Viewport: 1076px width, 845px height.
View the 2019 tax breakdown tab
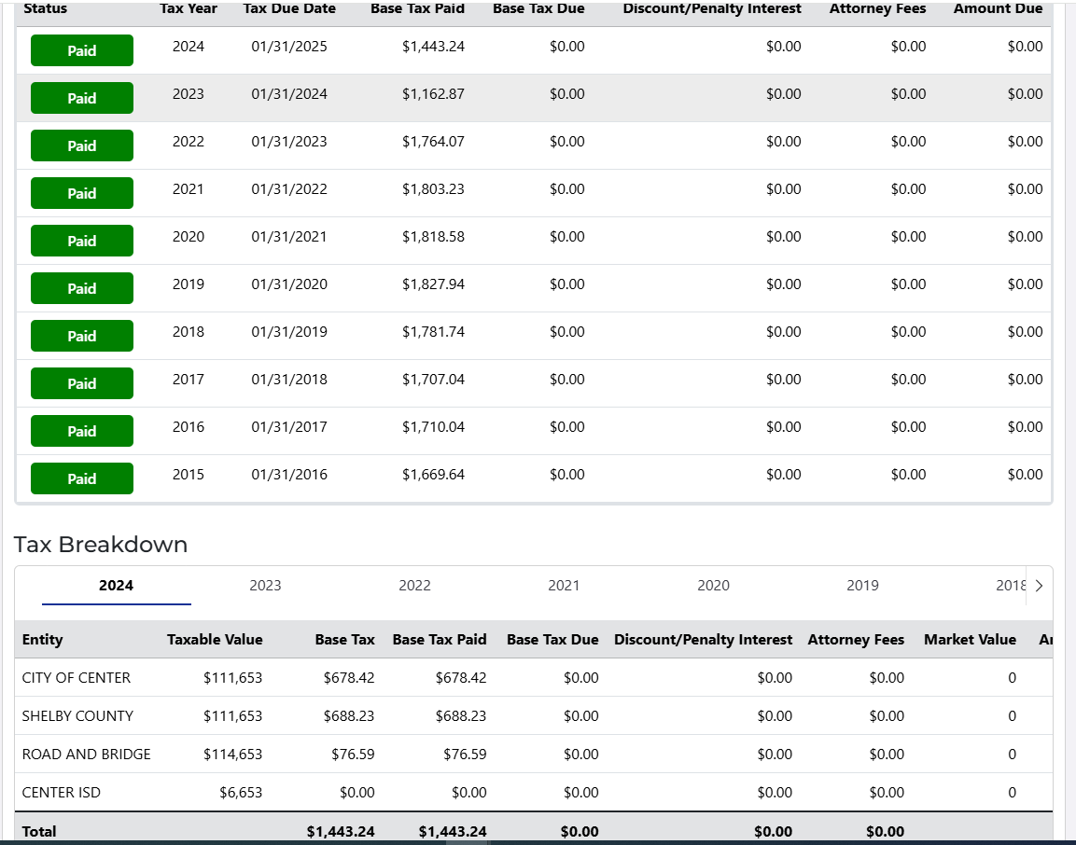(x=862, y=586)
